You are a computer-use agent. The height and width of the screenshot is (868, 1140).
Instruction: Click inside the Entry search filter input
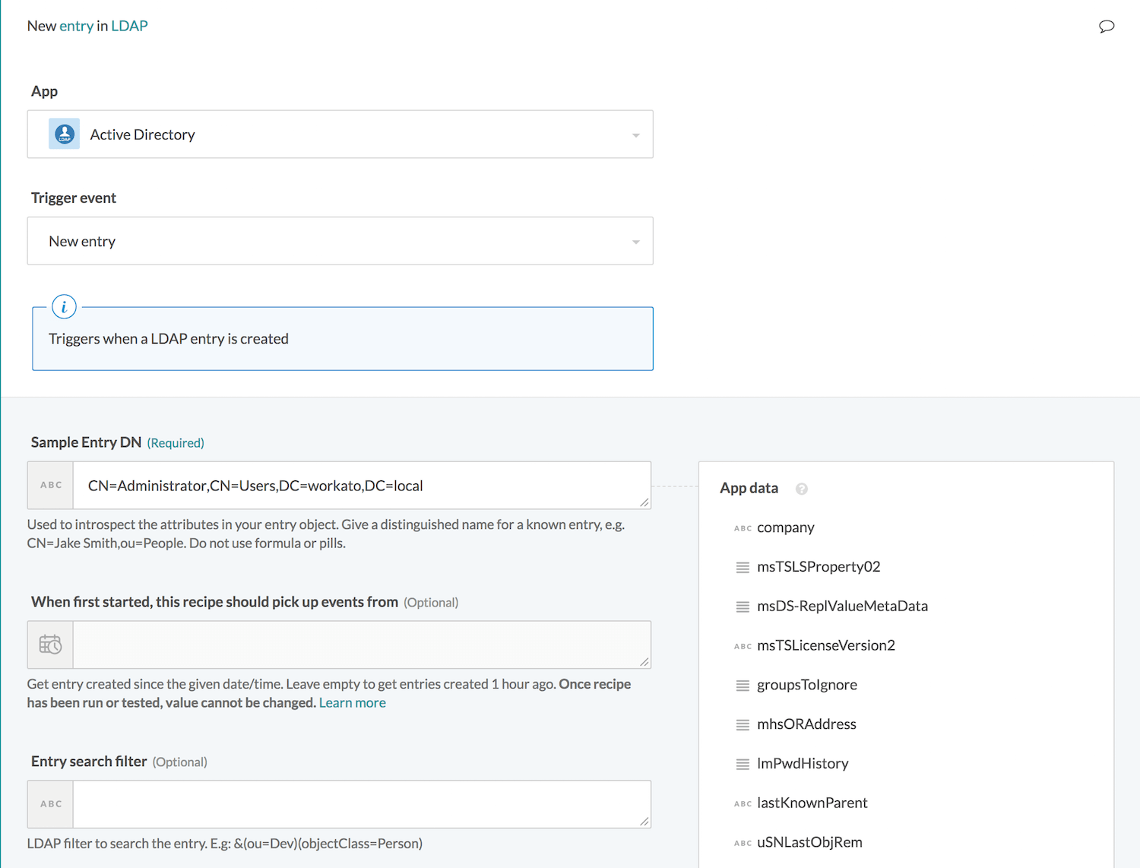(361, 804)
